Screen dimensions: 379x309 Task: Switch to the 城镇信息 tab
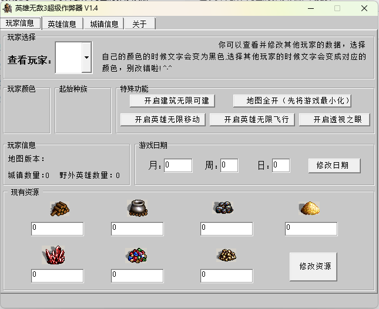tap(104, 24)
